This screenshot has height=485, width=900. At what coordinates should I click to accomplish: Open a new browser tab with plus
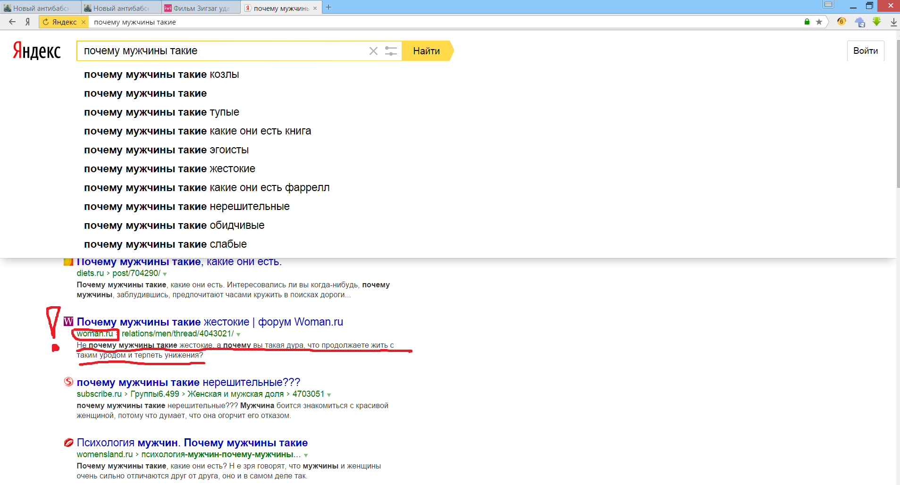328,8
